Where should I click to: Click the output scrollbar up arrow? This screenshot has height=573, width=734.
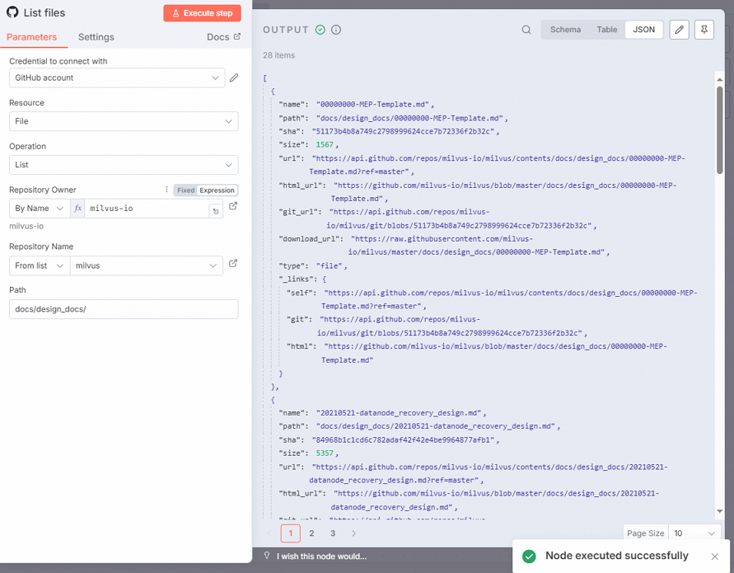(x=719, y=80)
